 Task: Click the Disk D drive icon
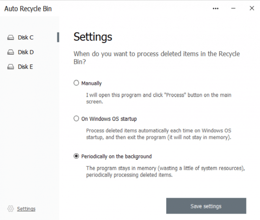[x=11, y=52]
